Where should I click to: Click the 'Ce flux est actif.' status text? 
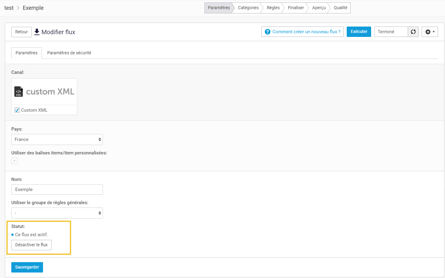click(31, 235)
